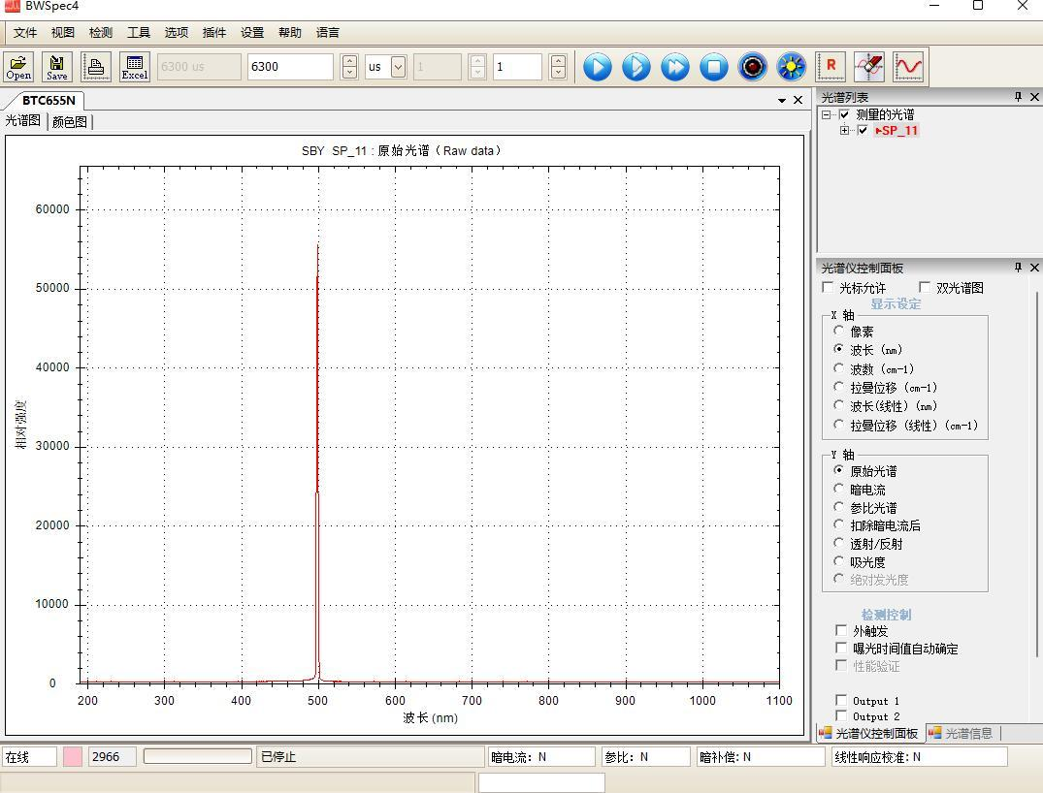Expand the SP_11 tree node

(x=845, y=131)
